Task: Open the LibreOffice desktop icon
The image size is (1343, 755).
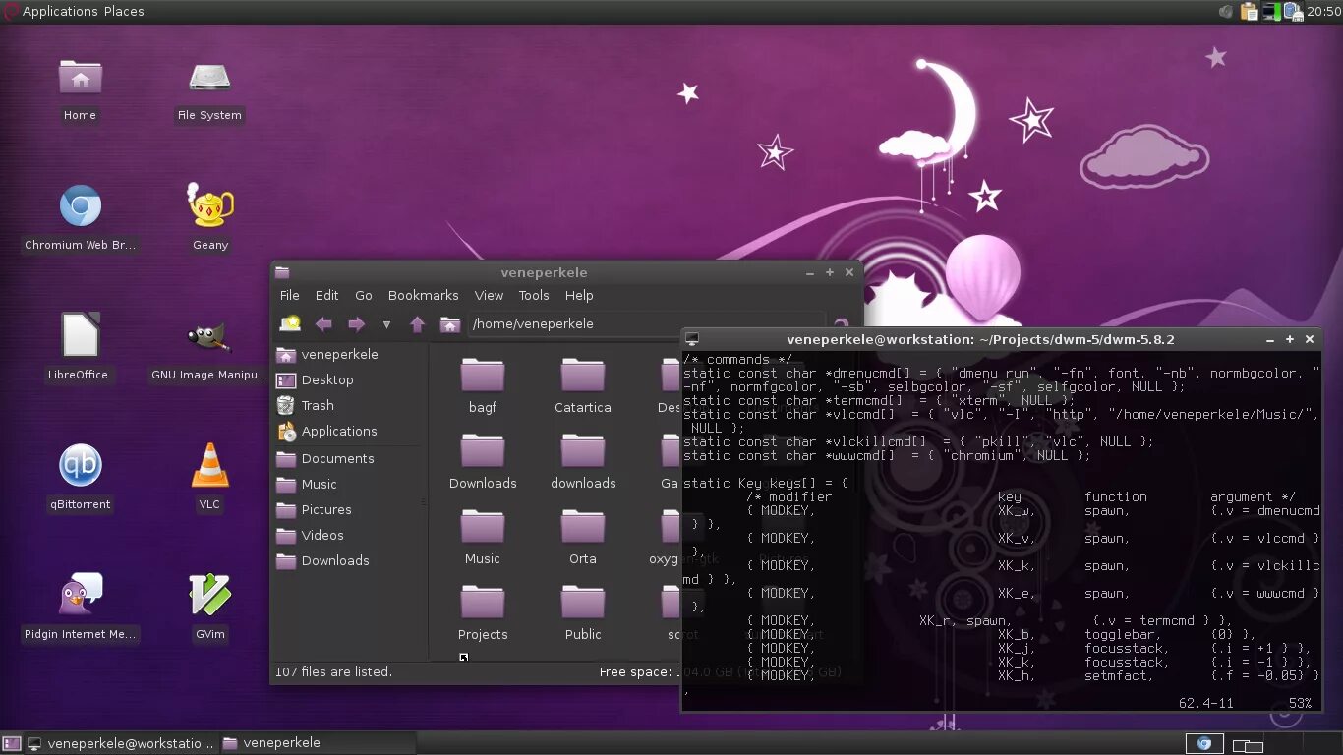Action: coord(79,348)
